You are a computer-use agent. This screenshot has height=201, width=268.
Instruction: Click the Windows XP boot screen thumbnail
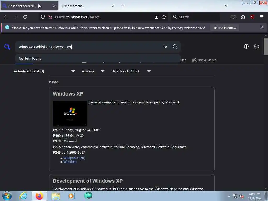tap(70, 114)
